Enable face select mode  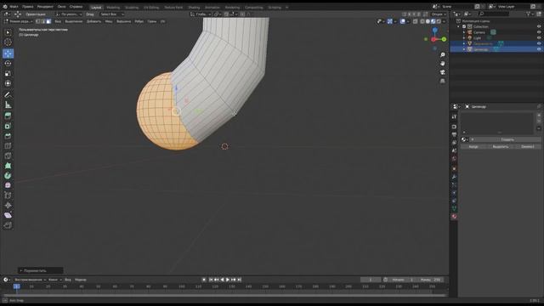(48, 21)
